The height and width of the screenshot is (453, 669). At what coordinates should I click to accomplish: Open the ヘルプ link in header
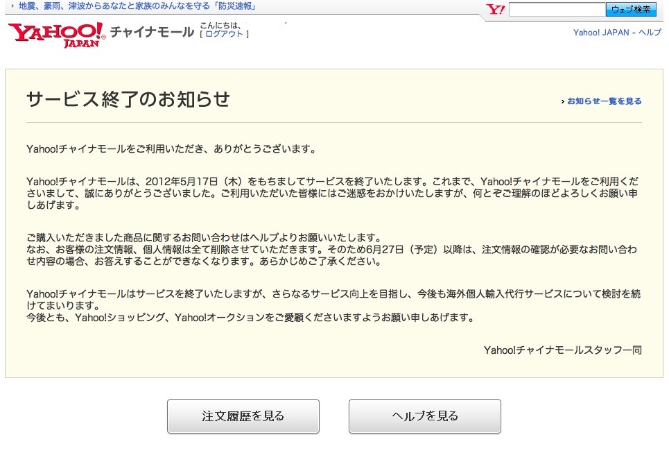pos(650,33)
